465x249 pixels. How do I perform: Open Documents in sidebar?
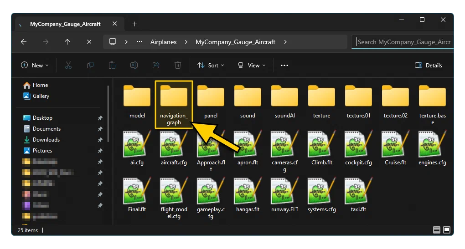pos(42,129)
